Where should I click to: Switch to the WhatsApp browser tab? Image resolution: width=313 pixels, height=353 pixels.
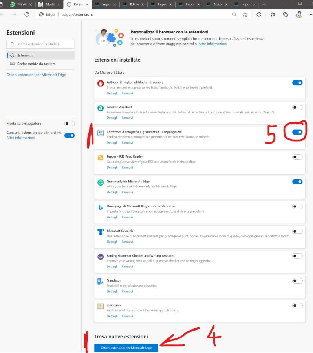(x=22, y=4)
